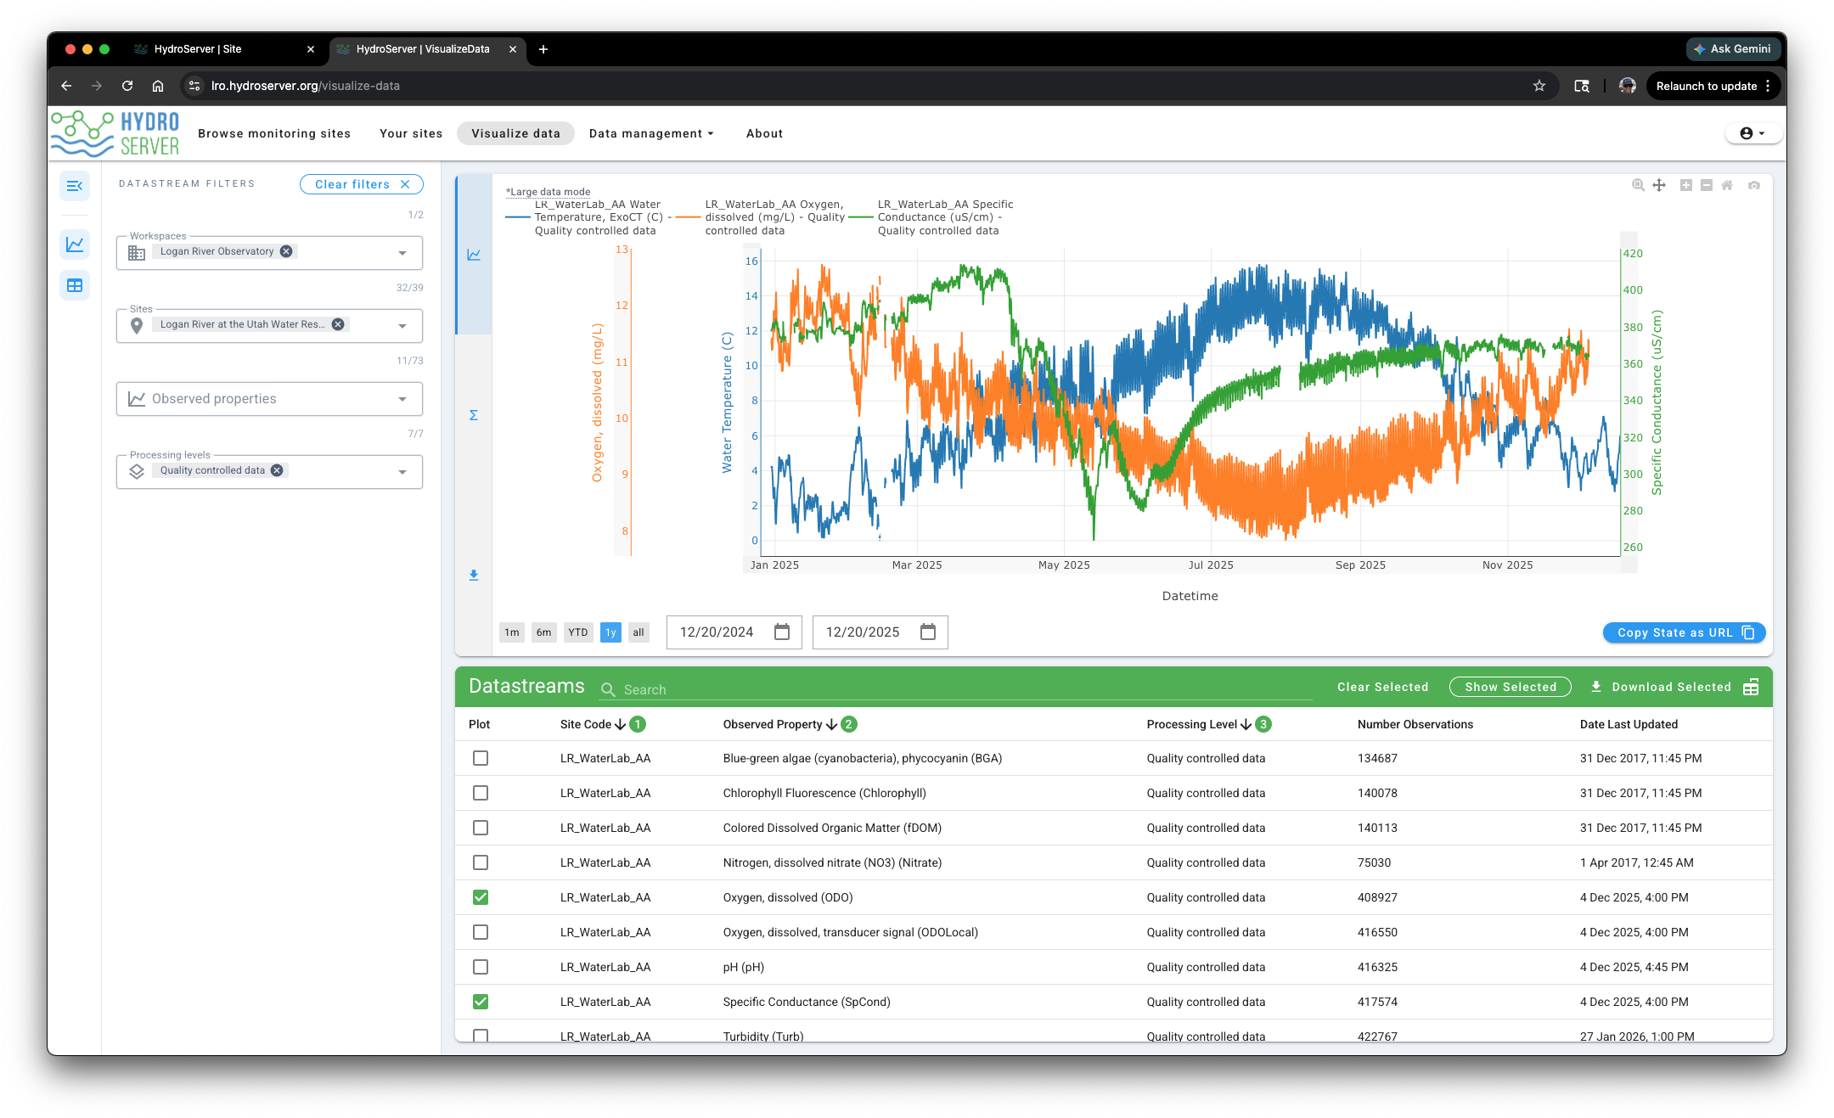
Task: Open the user account menu icon
Action: [1752, 133]
